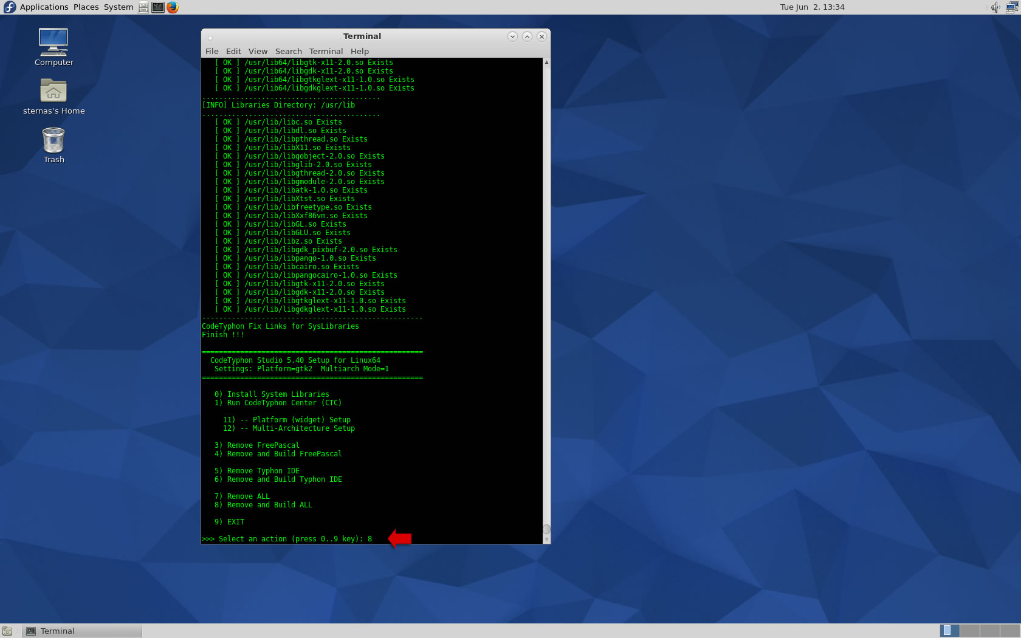Click the Terminal taskbar button

[81, 631]
